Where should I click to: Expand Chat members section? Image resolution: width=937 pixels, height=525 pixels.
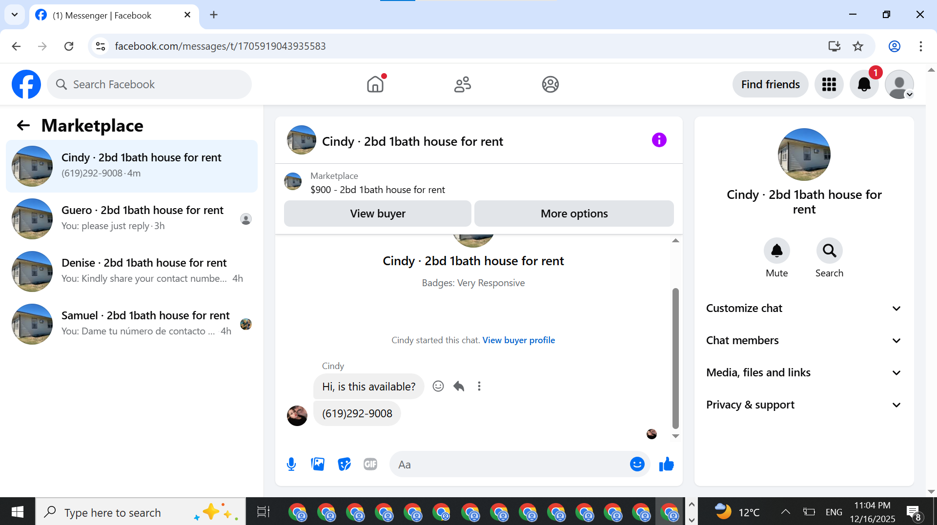pyautogui.click(x=804, y=340)
